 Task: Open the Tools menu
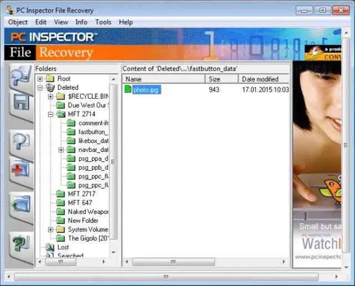pyautogui.click(x=103, y=22)
